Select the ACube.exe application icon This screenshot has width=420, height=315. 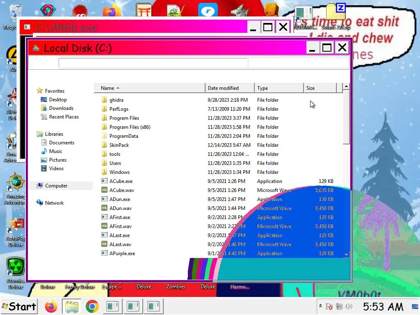[105, 181]
